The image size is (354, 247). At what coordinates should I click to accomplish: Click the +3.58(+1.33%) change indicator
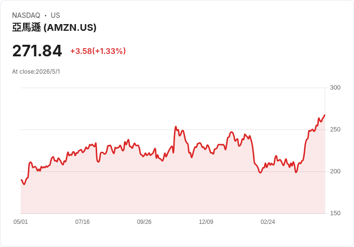pyautogui.click(x=98, y=51)
